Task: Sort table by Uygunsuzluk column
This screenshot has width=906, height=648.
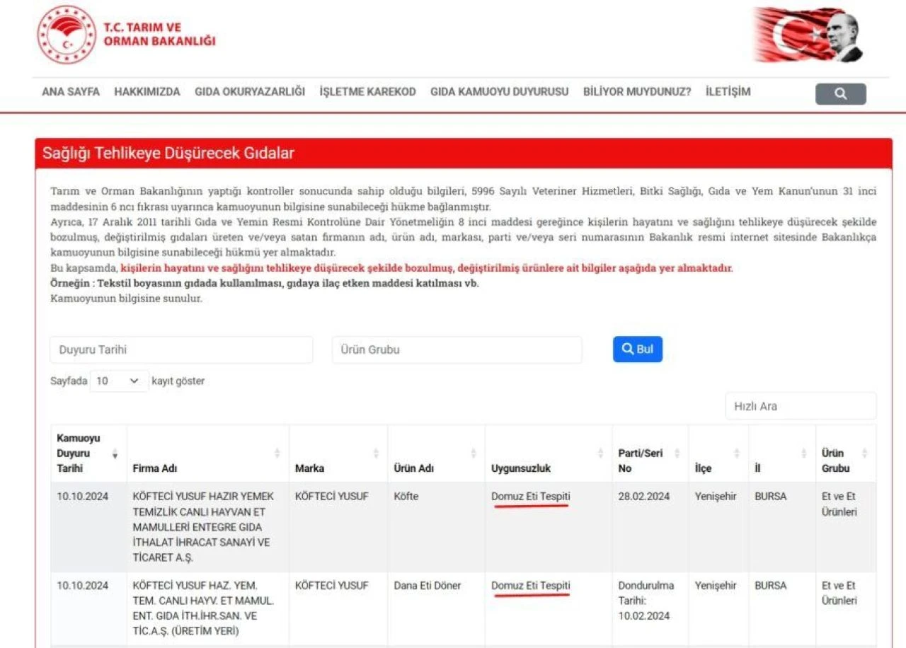Action: pyautogui.click(x=601, y=454)
